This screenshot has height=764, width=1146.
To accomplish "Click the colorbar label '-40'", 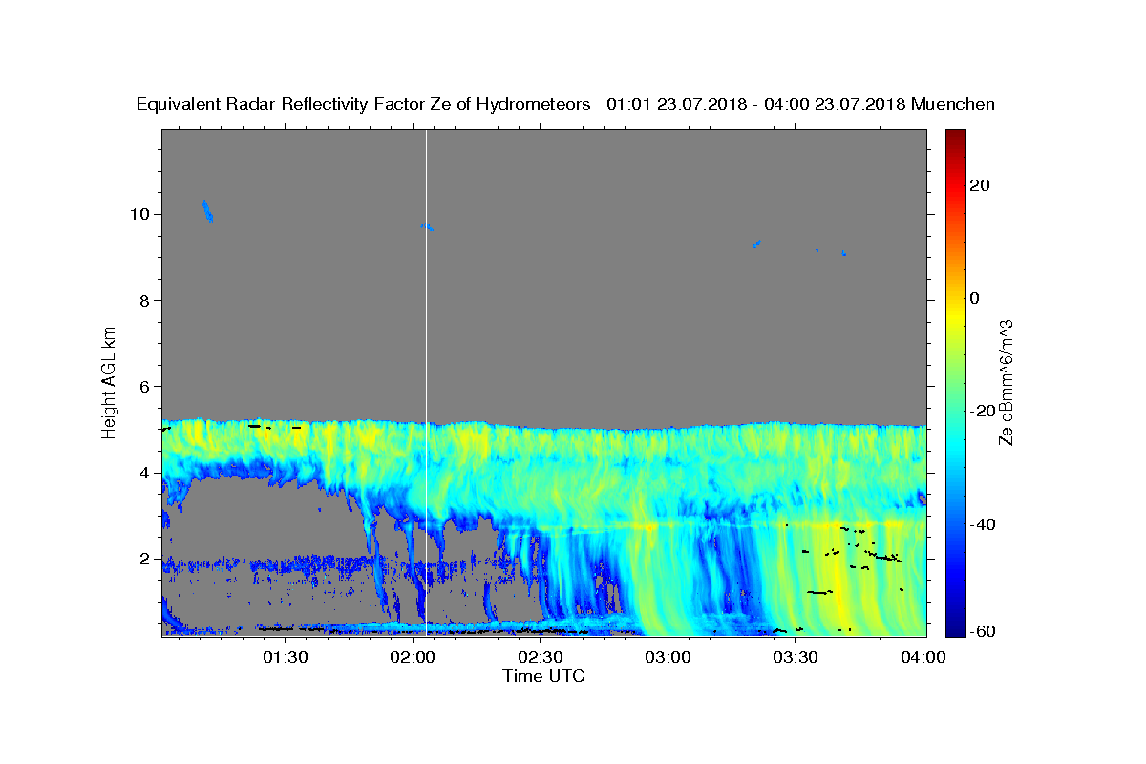I will click(983, 523).
